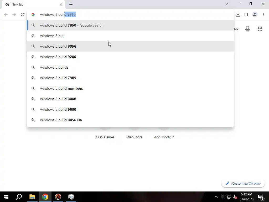Choose suggestion 'windows 8 buil'
This screenshot has height=202, width=269.
tap(130, 36)
